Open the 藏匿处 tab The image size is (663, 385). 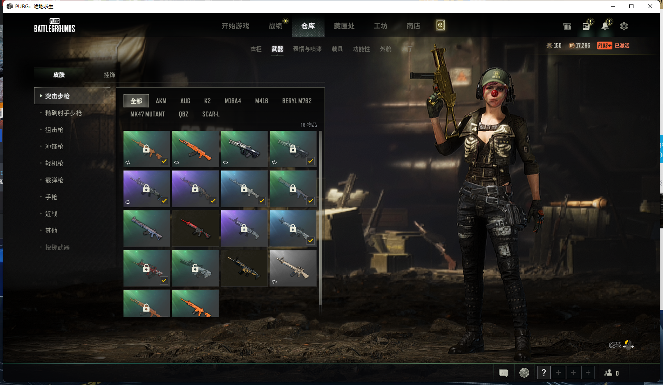(344, 26)
